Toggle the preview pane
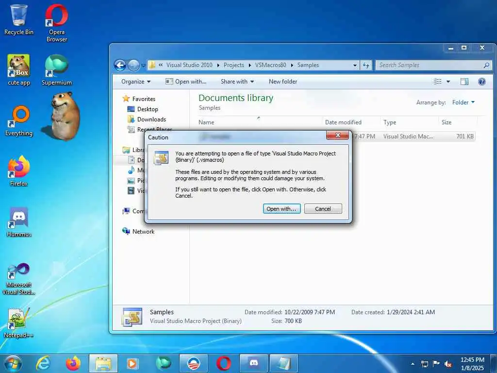Viewport: 497px width, 373px height. coord(464,82)
